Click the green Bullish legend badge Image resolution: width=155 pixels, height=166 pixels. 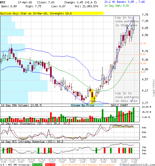pos(37,165)
